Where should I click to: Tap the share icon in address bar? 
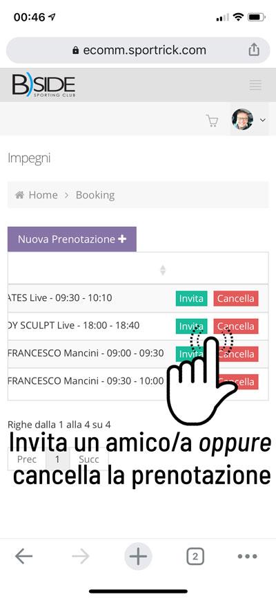click(x=254, y=50)
